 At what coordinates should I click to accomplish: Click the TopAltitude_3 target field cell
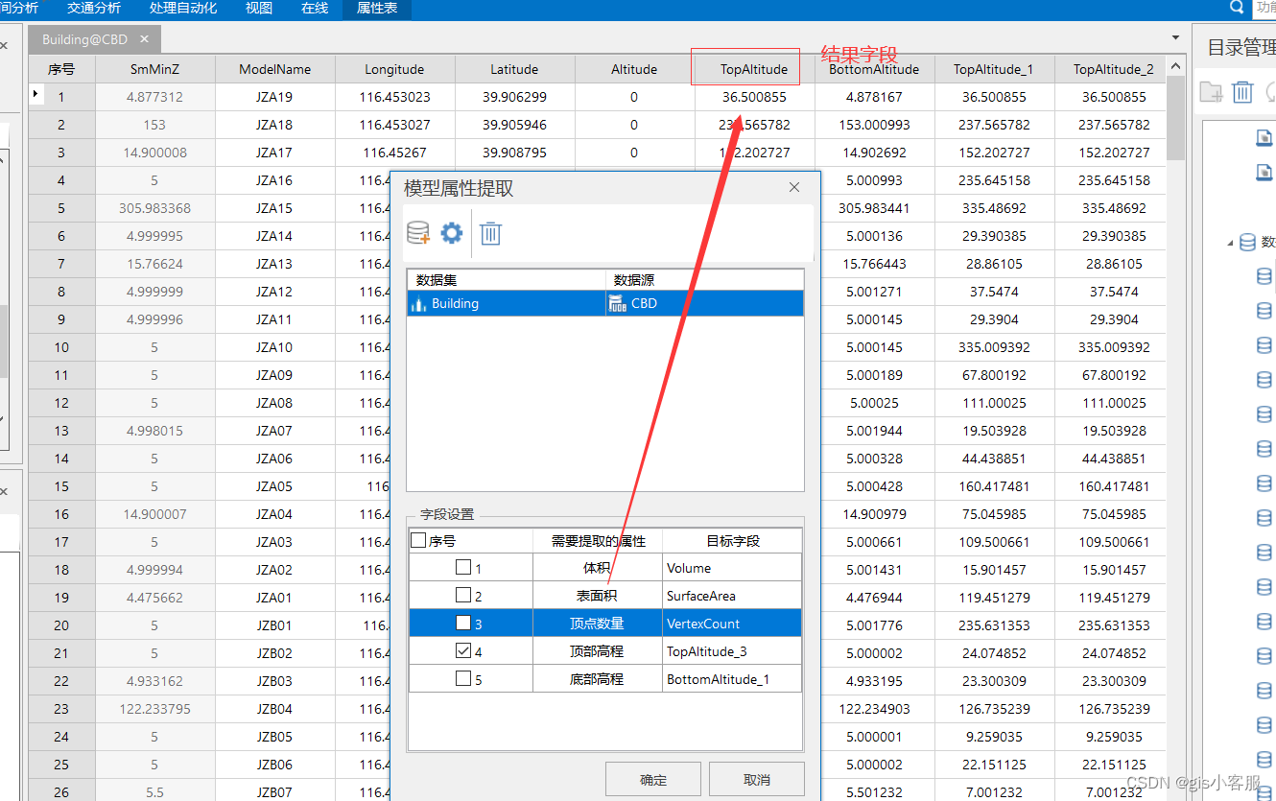coord(732,651)
